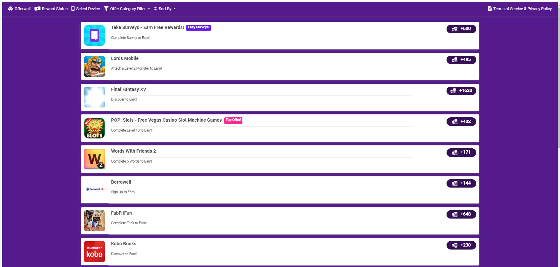Image resolution: width=560 pixels, height=267 pixels.
Task: Choose the Select Device option
Action: pyautogui.click(x=86, y=9)
